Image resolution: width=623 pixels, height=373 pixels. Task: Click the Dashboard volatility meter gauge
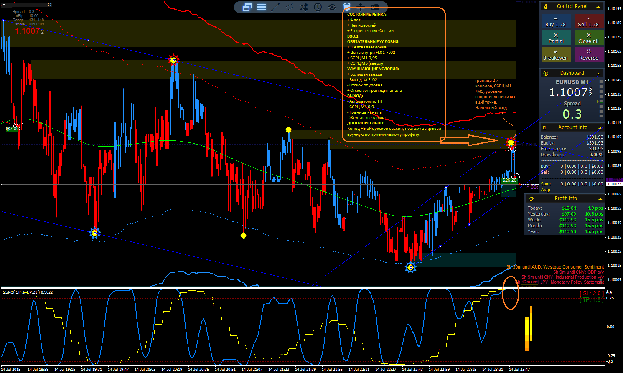(x=601, y=99)
